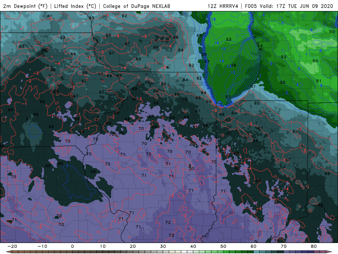The width and height of the screenshot is (338, 254).
Task: Click the blue 18 lifted index contour label
Action: 213,19
